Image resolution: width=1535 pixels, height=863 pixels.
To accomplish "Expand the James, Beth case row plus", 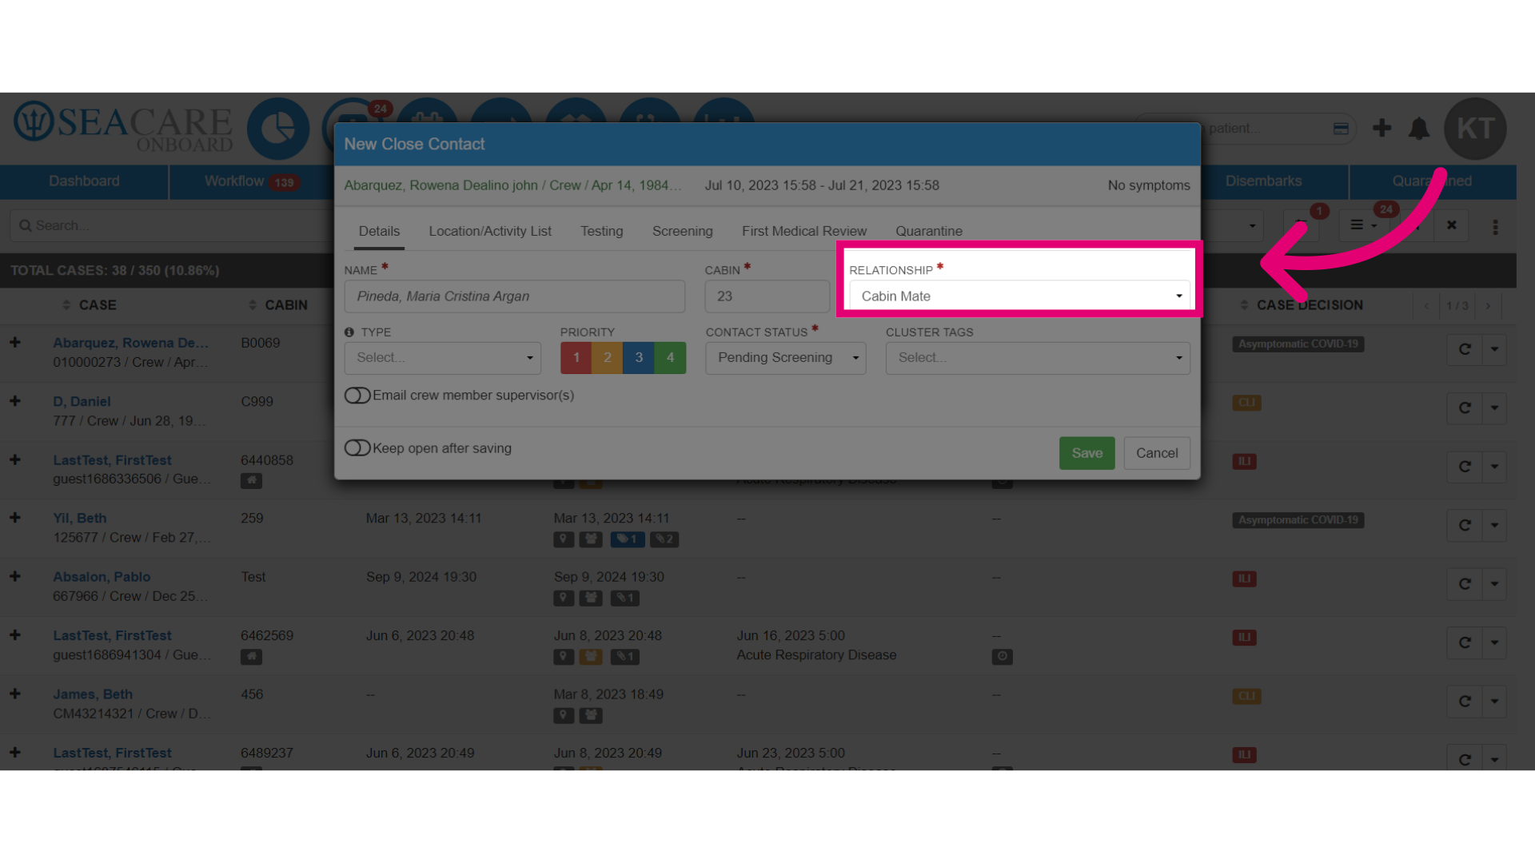I will click(x=15, y=694).
